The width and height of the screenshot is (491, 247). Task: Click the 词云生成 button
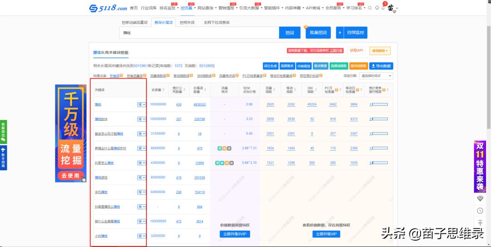(x=270, y=66)
